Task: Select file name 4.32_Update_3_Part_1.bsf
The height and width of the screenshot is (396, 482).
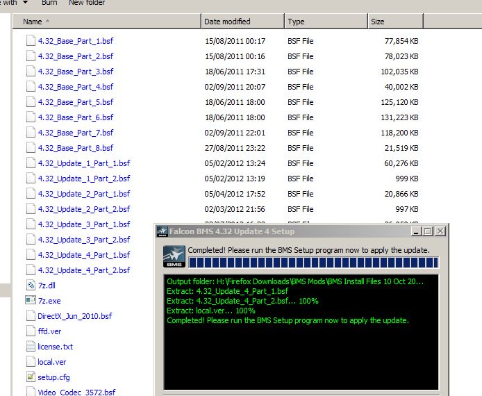Action: (x=84, y=224)
